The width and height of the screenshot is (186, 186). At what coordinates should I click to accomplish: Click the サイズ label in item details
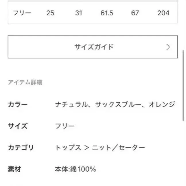point(18,126)
